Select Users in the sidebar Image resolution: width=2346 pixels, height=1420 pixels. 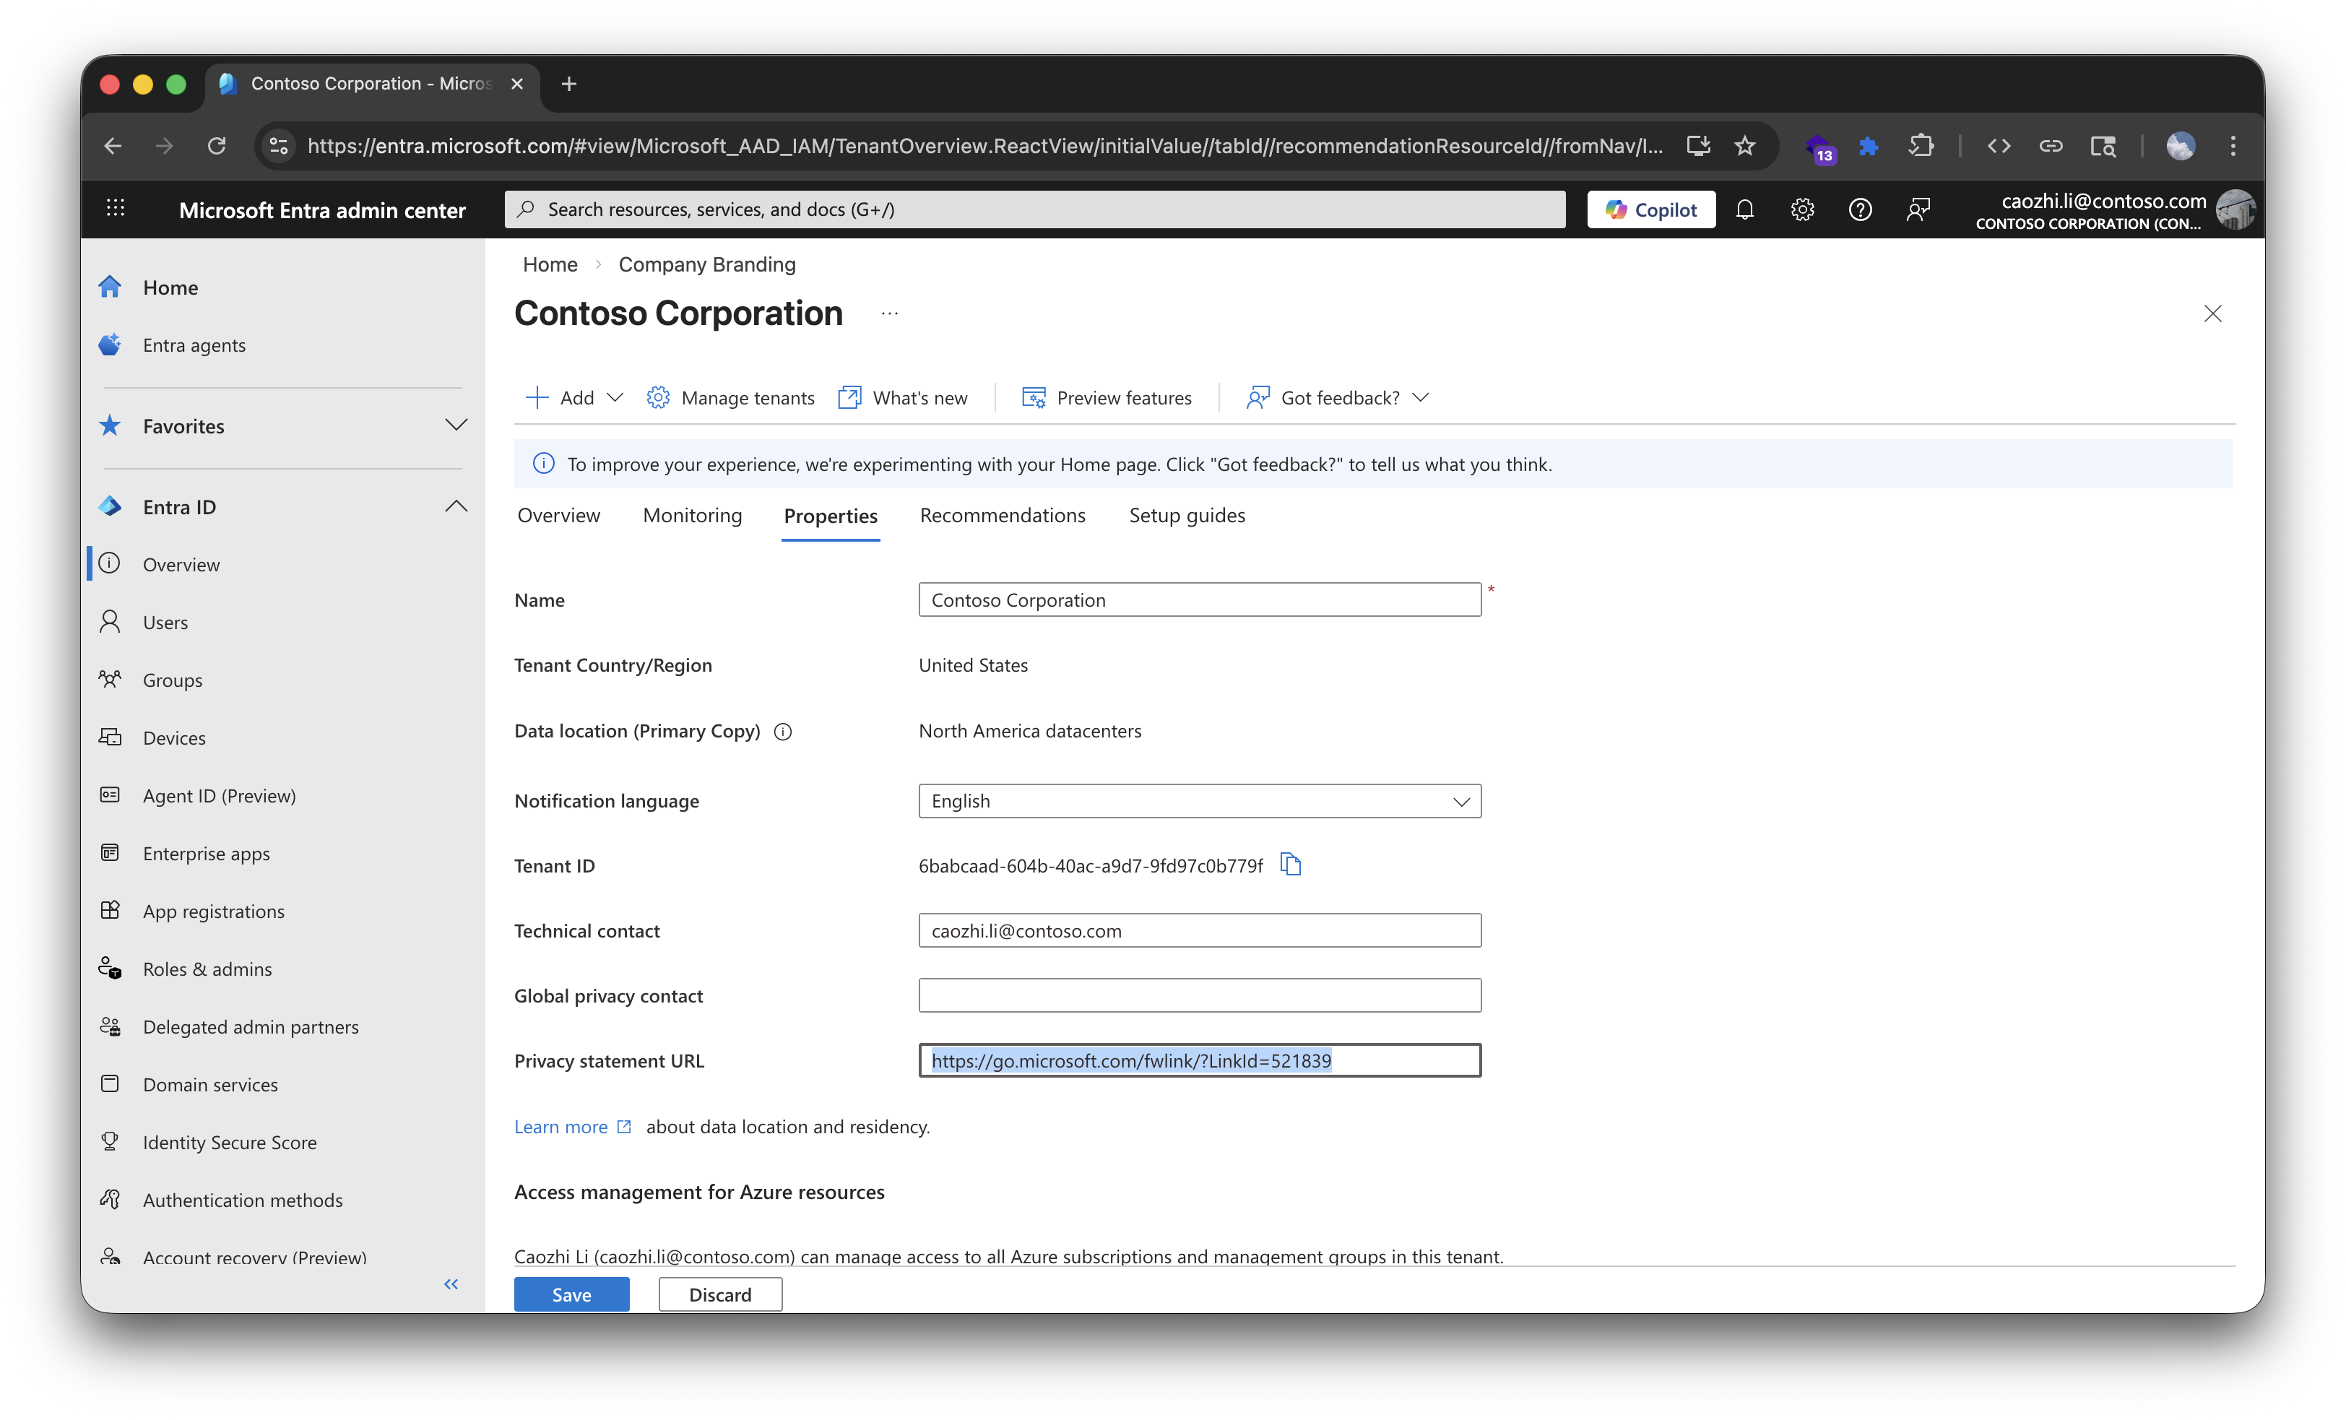(165, 621)
